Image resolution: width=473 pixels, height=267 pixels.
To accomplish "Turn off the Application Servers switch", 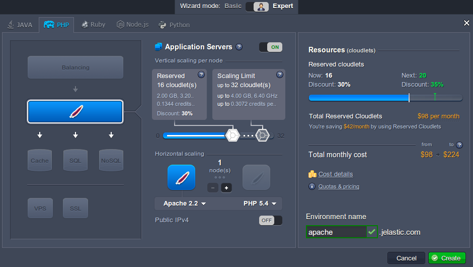I will pos(271,47).
